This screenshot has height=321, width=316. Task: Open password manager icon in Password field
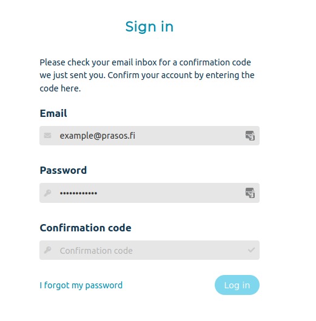tap(250, 193)
